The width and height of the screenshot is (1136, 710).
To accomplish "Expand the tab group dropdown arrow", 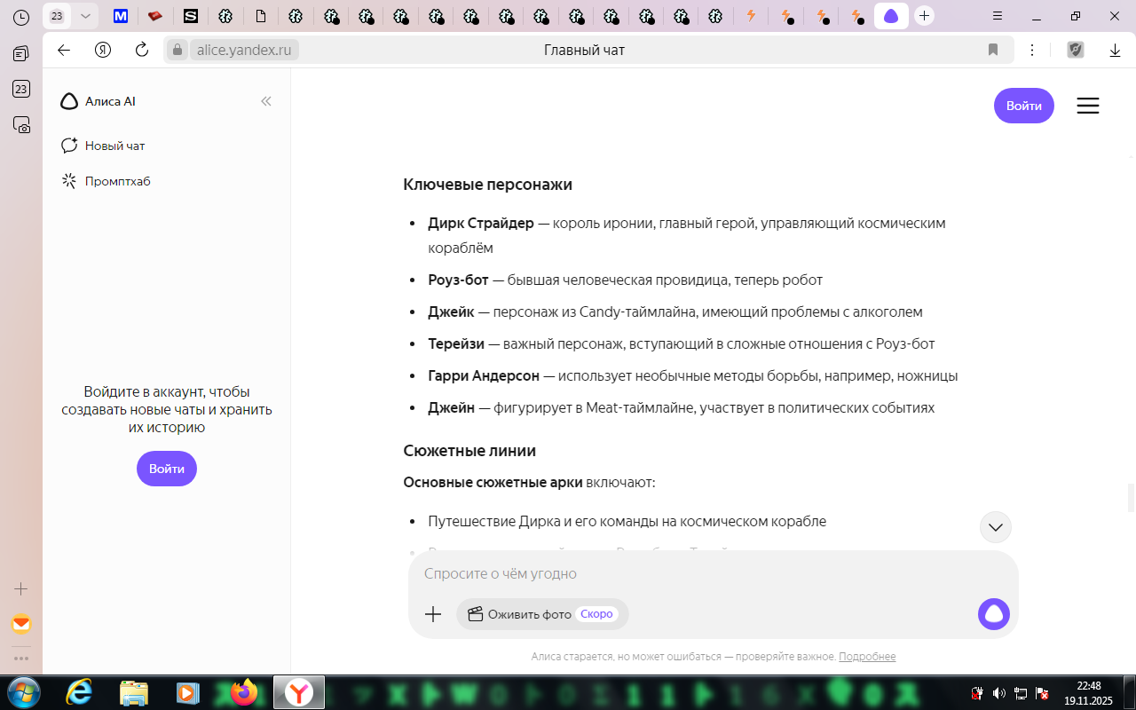I will pyautogui.click(x=85, y=16).
